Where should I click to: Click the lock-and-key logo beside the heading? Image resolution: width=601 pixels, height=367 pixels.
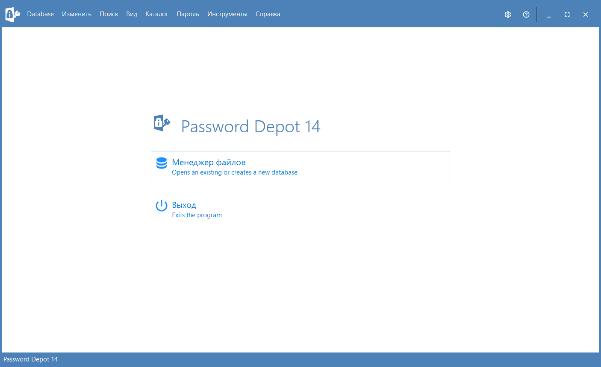[162, 123]
